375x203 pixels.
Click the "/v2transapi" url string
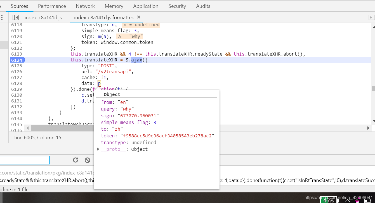113,71
